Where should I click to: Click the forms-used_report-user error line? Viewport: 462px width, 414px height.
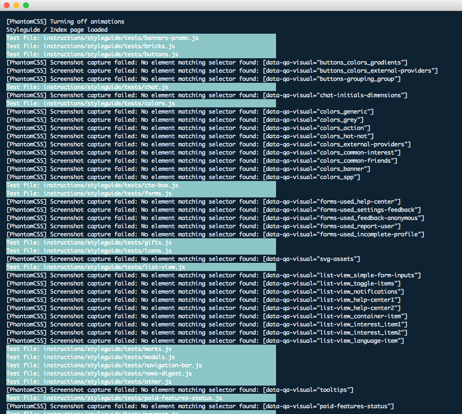tap(204, 226)
